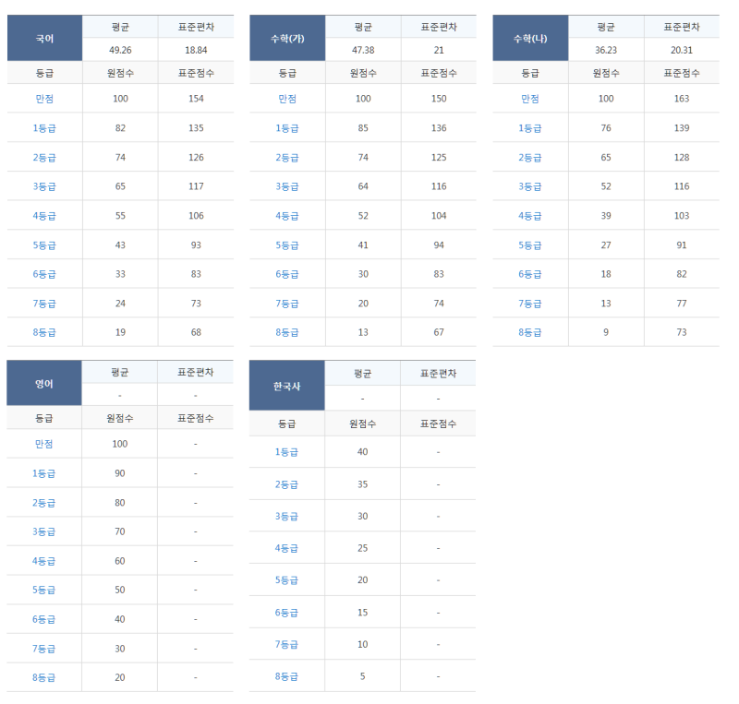This screenshot has height=704, width=739.
Task: Open the 7등급 link in the 국어 table
Action: 44,304
